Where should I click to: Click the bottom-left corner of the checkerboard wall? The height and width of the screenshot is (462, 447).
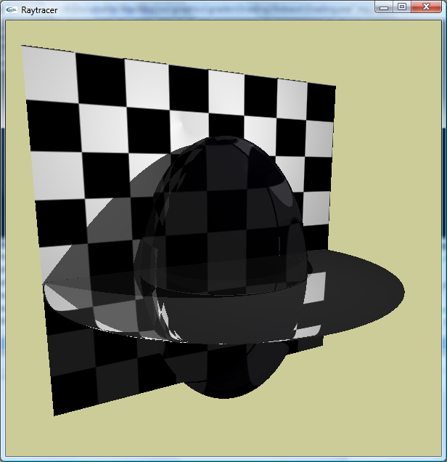tap(55, 413)
